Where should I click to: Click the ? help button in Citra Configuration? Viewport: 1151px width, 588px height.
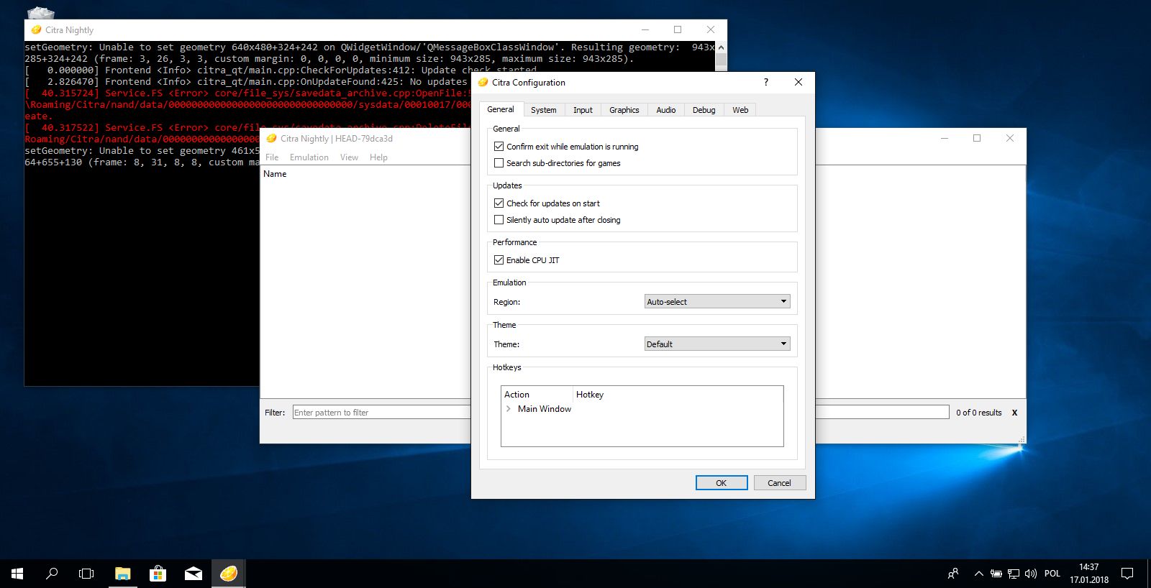766,82
